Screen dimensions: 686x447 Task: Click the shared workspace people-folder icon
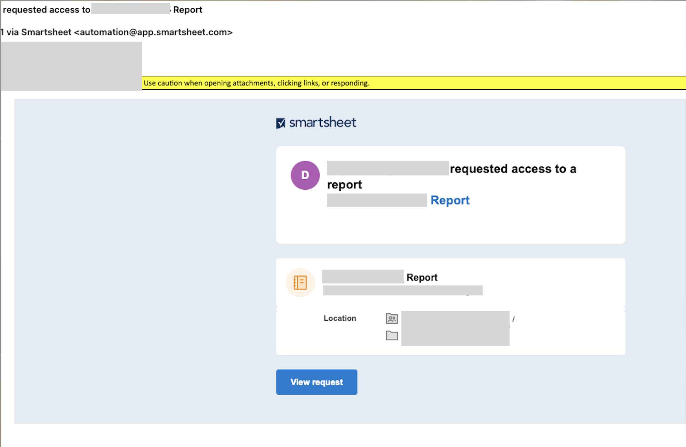tap(392, 319)
